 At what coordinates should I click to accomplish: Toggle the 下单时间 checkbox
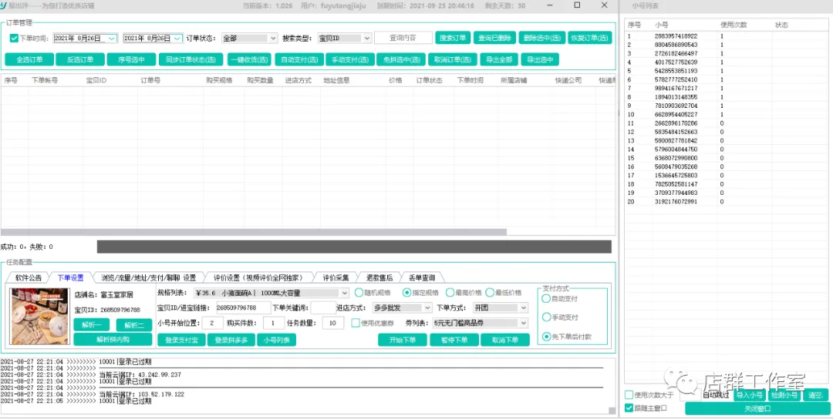14,39
